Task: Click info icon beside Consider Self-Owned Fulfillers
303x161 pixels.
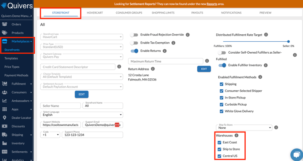Action: point(295,55)
